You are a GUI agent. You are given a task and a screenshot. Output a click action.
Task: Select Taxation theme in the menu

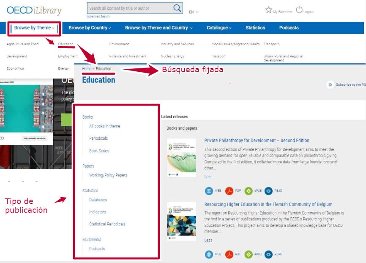[219, 56]
